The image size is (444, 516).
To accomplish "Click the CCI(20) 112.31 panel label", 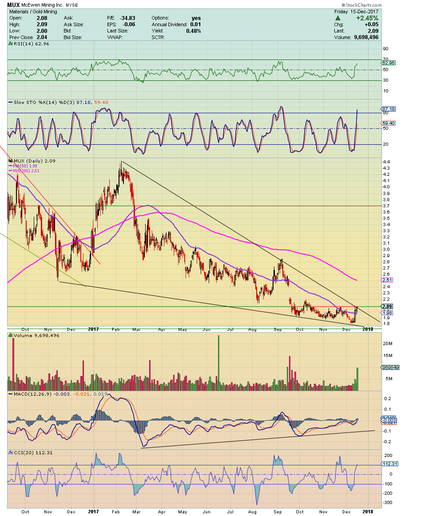I will [33, 452].
